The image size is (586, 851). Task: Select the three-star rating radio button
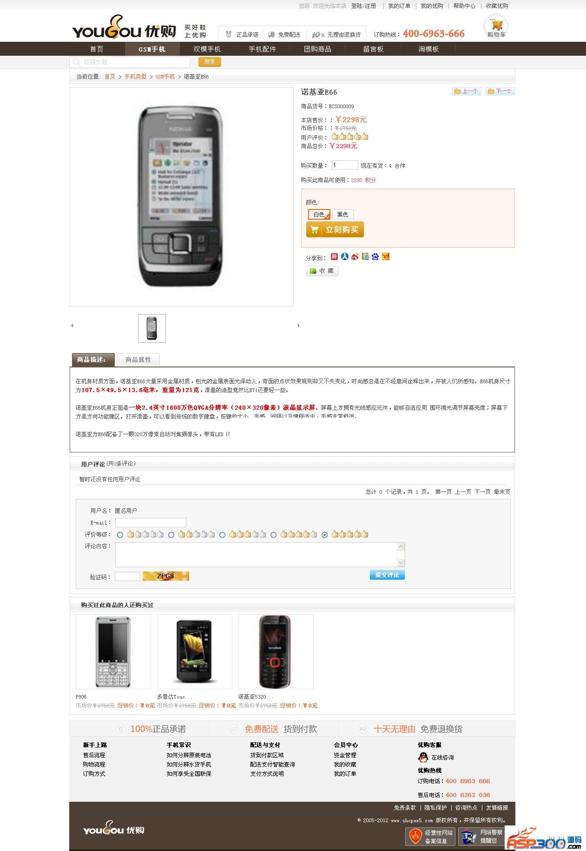click(223, 535)
